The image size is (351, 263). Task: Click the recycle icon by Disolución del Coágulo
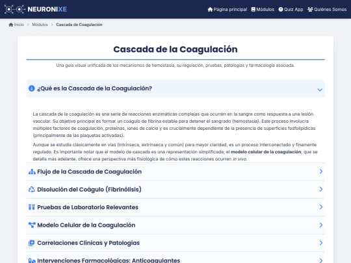[32, 190]
